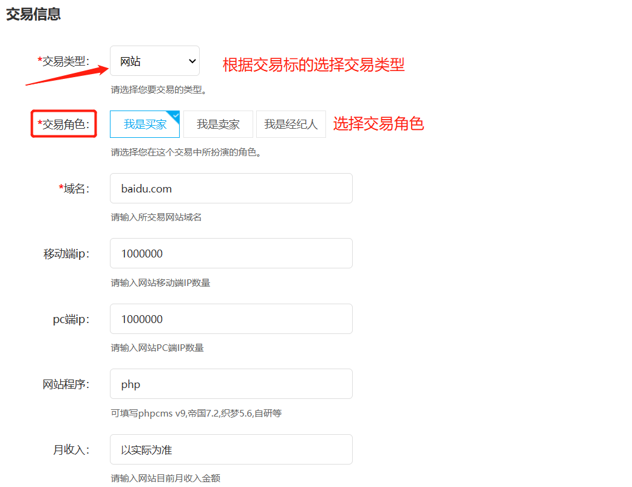Focus the 域名 field containing baidu.com
Viewport: 632px width, 487px height.
[x=231, y=189]
